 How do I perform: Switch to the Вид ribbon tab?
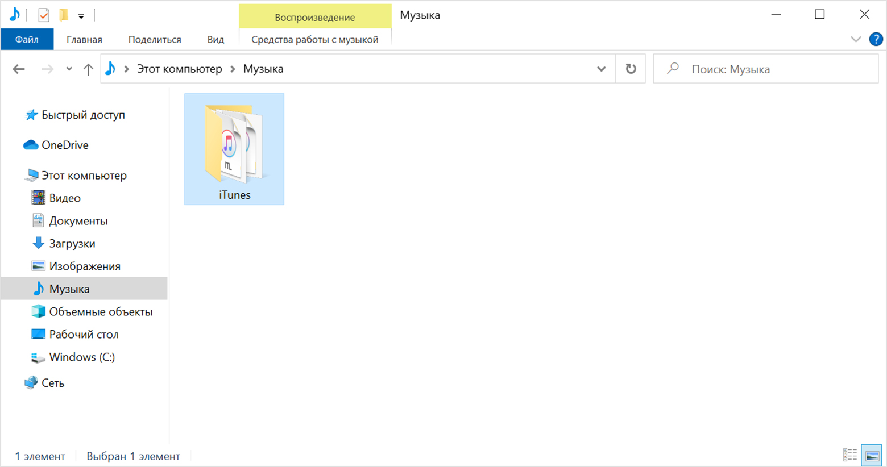pyautogui.click(x=215, y=39)
